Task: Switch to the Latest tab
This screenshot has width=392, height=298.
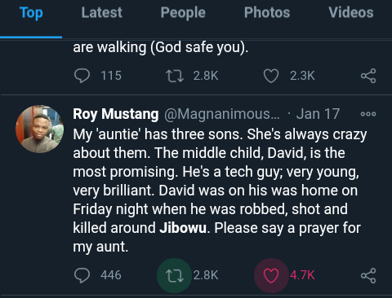Action: click(x=102, y=13)
